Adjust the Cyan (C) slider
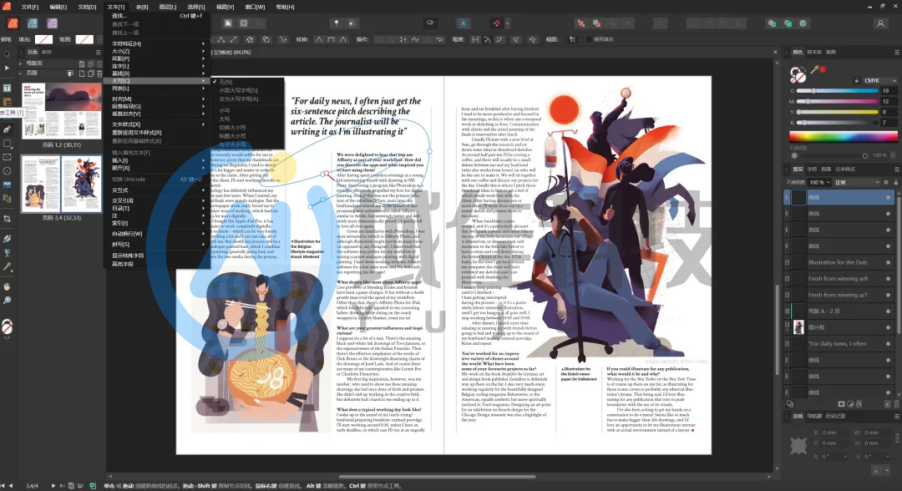The height and width of the screenshot is (491, 902). tap(835, 90)
